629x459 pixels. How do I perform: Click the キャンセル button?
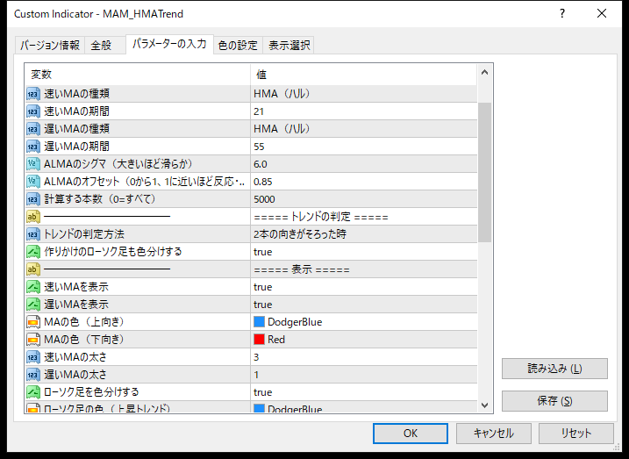tap(493, 434)
